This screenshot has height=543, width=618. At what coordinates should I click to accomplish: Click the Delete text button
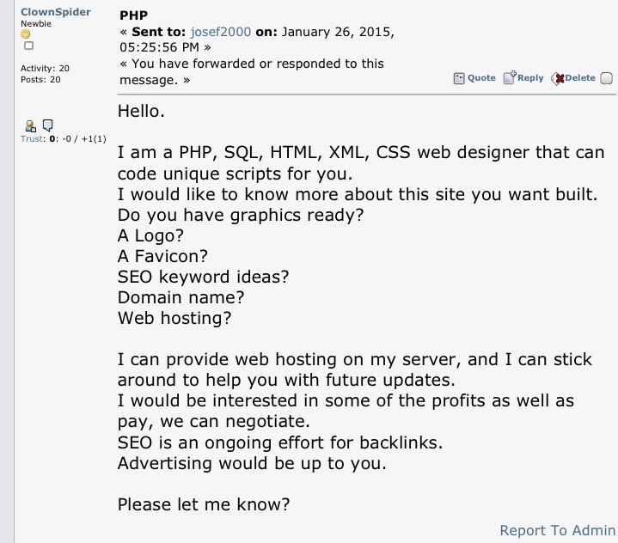(580, 77)
